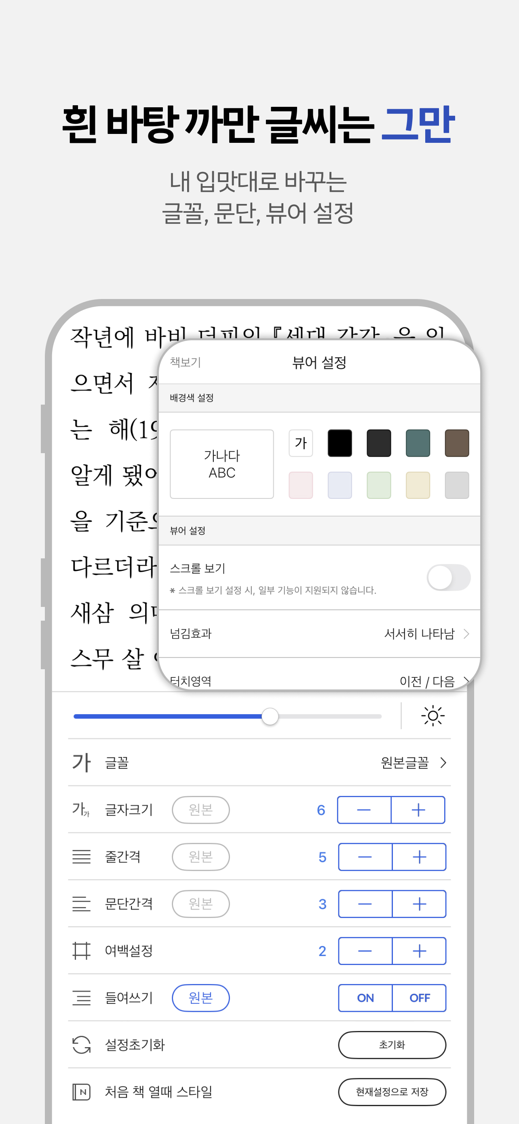
Task: Select 원본 for 글자크기
Action: pos(200,810)
